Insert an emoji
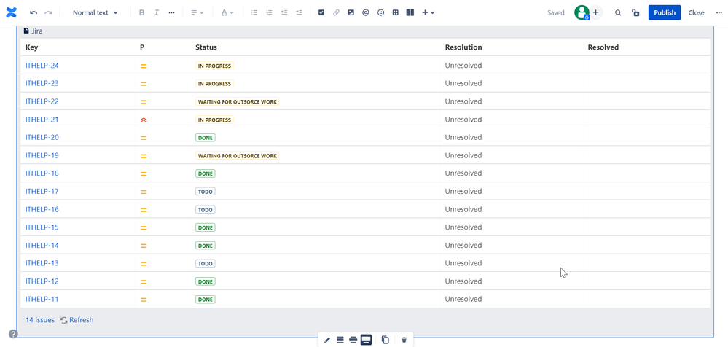Image resolution: width=728 pixels, height=347 pixels. pyautogui.click(x=380, y=12)
